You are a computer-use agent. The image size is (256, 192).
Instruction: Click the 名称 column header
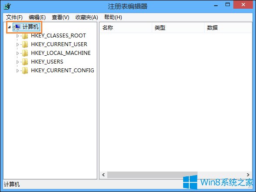(126, 28)
